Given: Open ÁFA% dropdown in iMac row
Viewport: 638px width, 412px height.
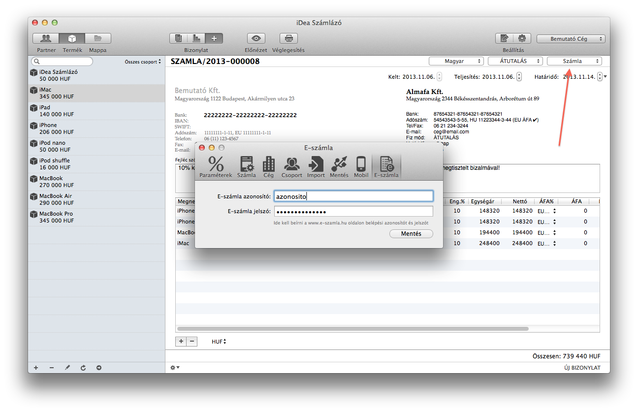Looking at the screenshot, I should (x=546, y=243).
